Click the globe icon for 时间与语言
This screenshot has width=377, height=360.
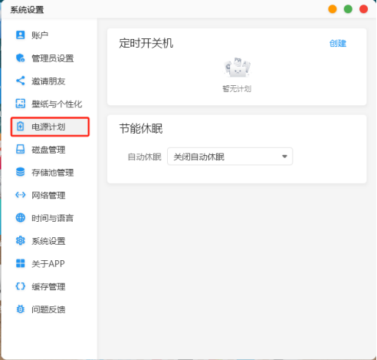click(21, 218)
